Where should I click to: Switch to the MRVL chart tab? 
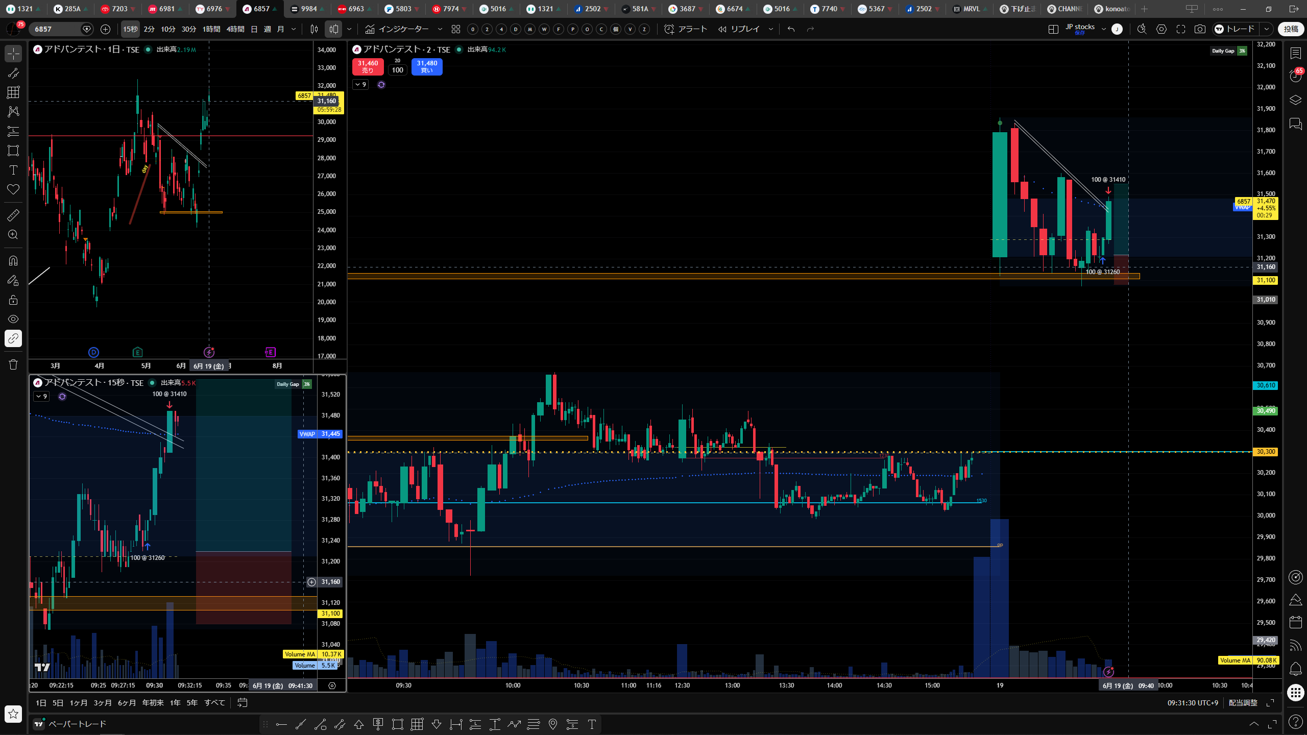(971, 9)
